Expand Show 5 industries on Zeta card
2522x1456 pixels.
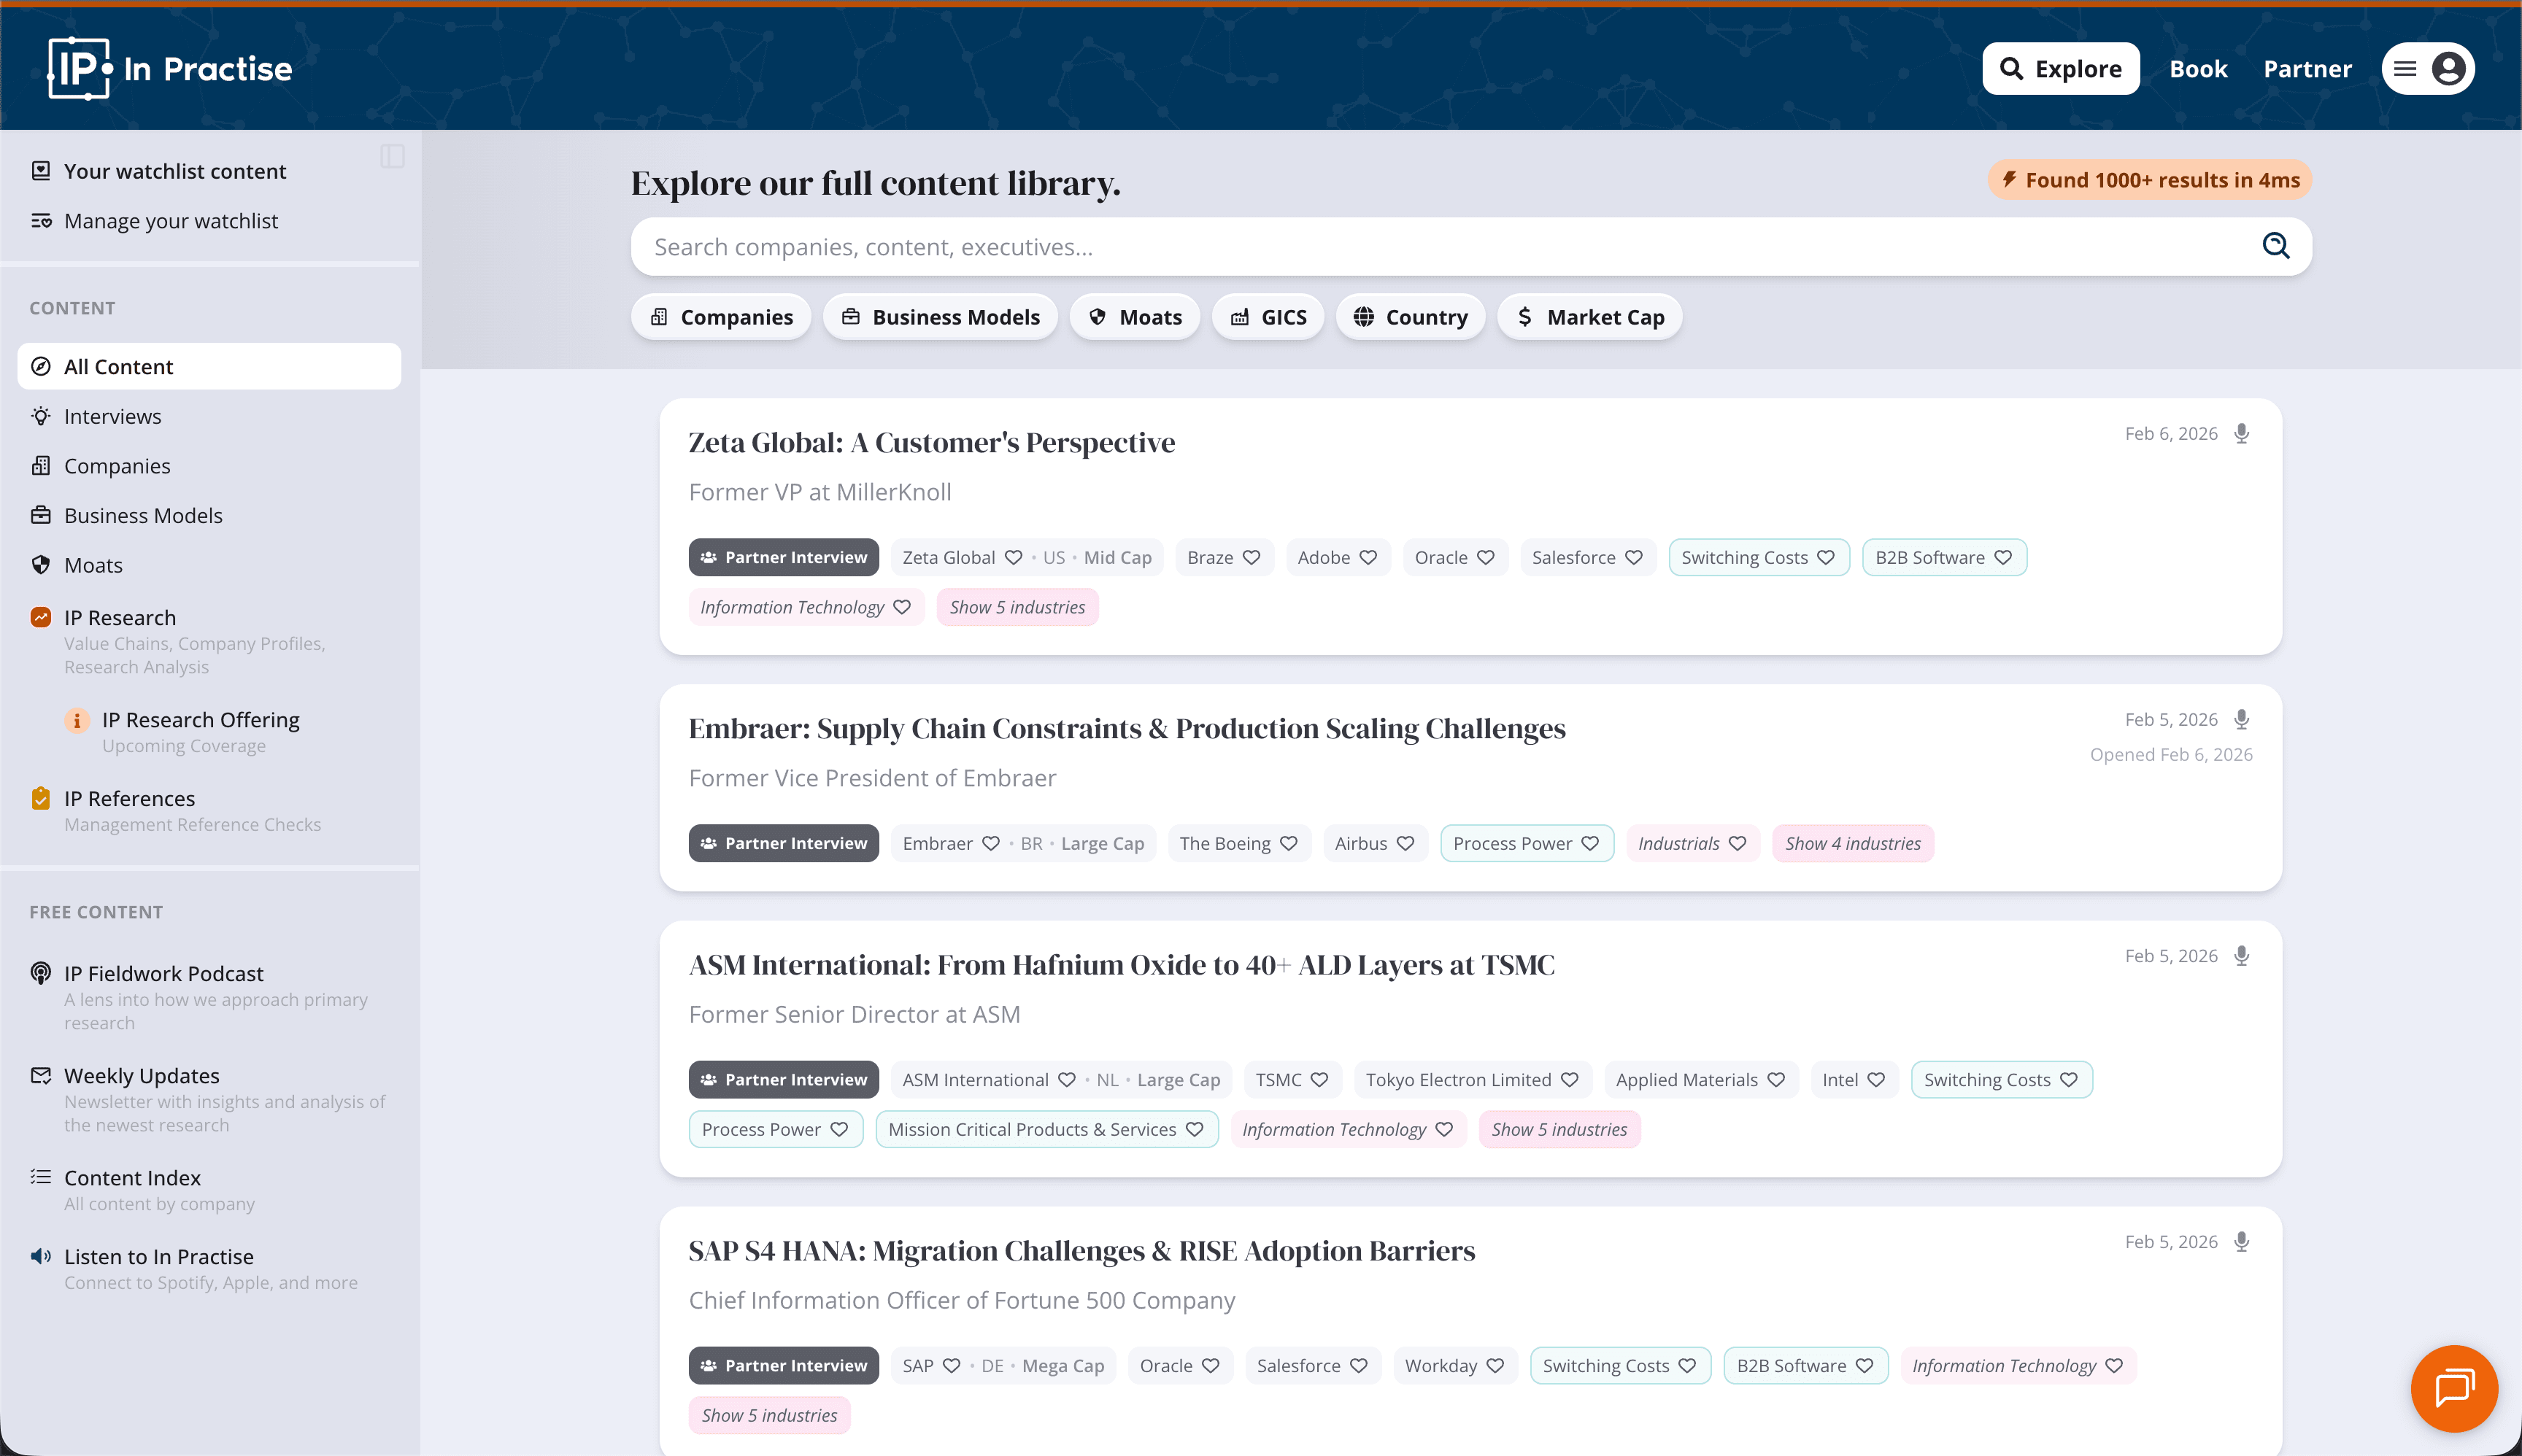[1017, 607]
